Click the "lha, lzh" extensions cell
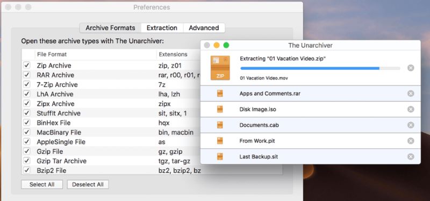 [x=169, y=95]
